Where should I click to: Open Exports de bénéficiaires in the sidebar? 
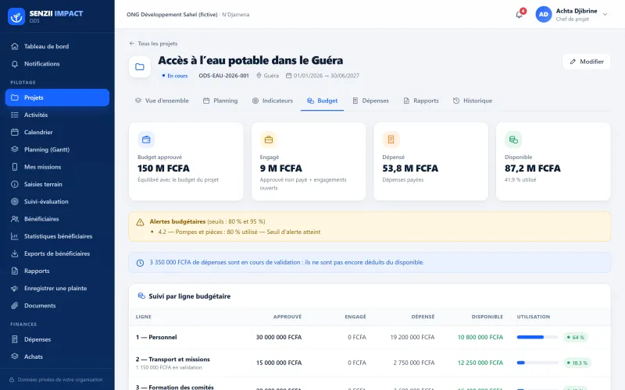click(57, 253)
